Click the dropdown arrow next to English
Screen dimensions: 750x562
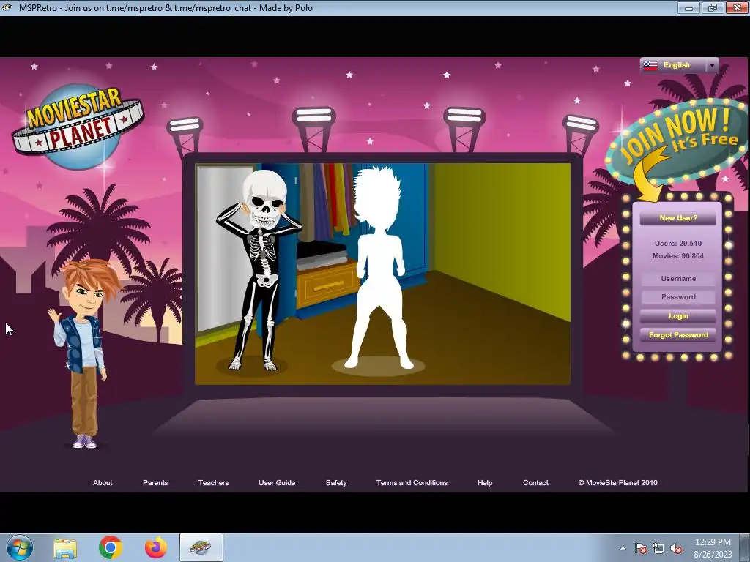pos(713,65)
